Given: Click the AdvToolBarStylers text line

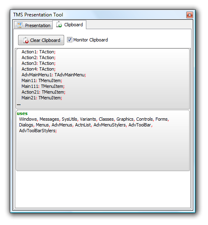Looking at the screenshot, I should click(x=38, y=131).
